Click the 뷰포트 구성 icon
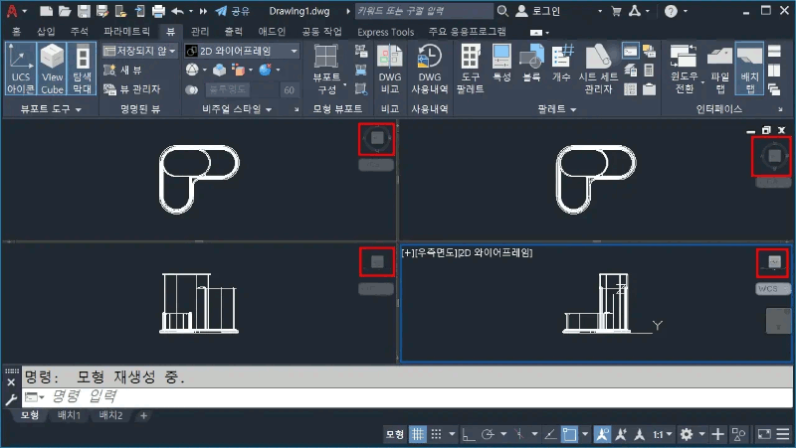796x448 pixels. 326,68
